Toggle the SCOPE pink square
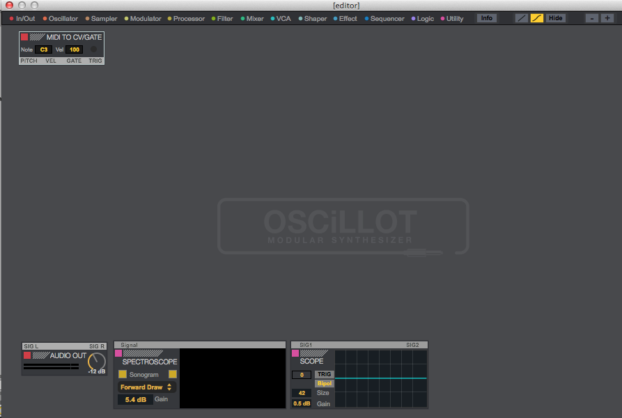This screenshot has width=622, height=418. [x=295, y=353]
